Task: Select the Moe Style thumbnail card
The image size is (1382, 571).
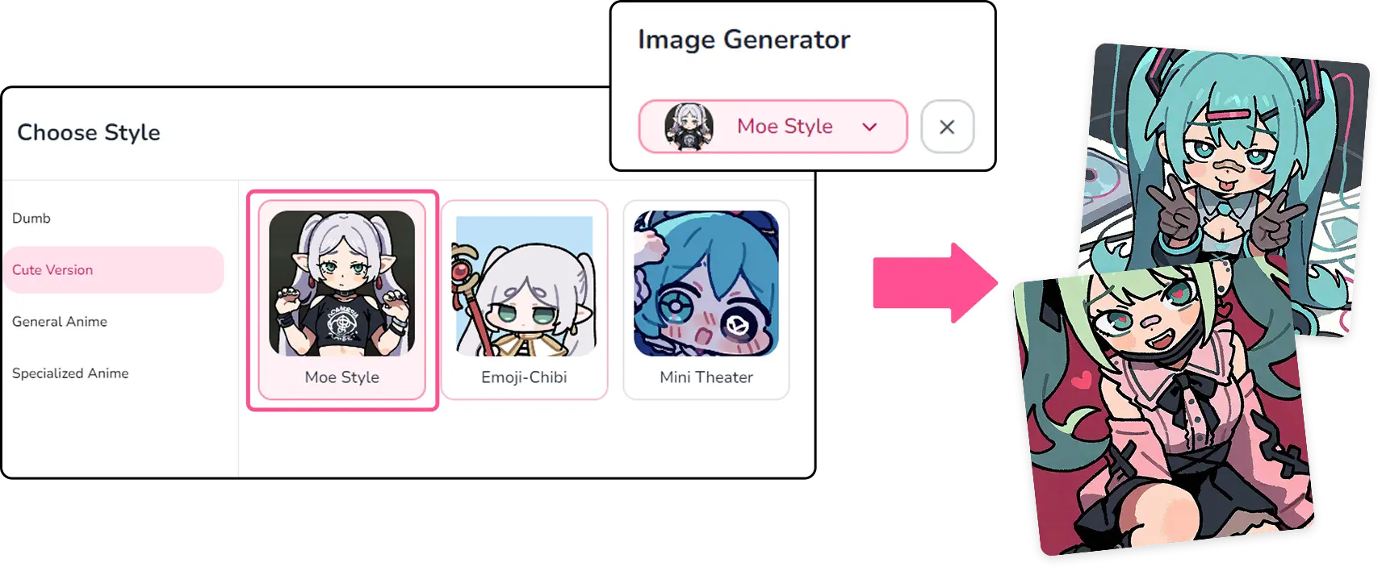Action: tap(341, 300)
